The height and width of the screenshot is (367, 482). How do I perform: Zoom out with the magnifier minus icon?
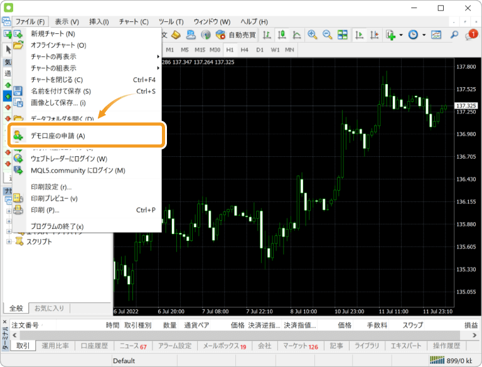328,35
